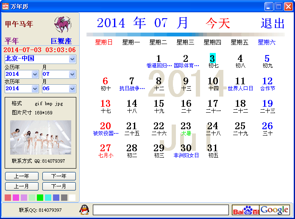
Task: Select date 4 初八
Action: click(x=240, y=61)
